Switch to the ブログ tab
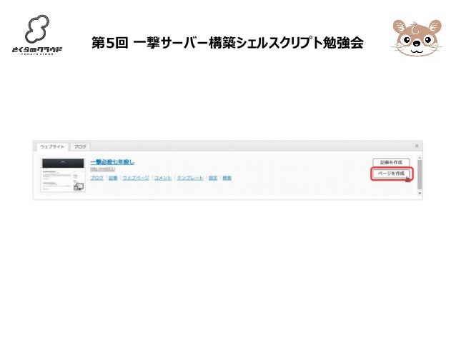456x342 pixels. [80, 147]
